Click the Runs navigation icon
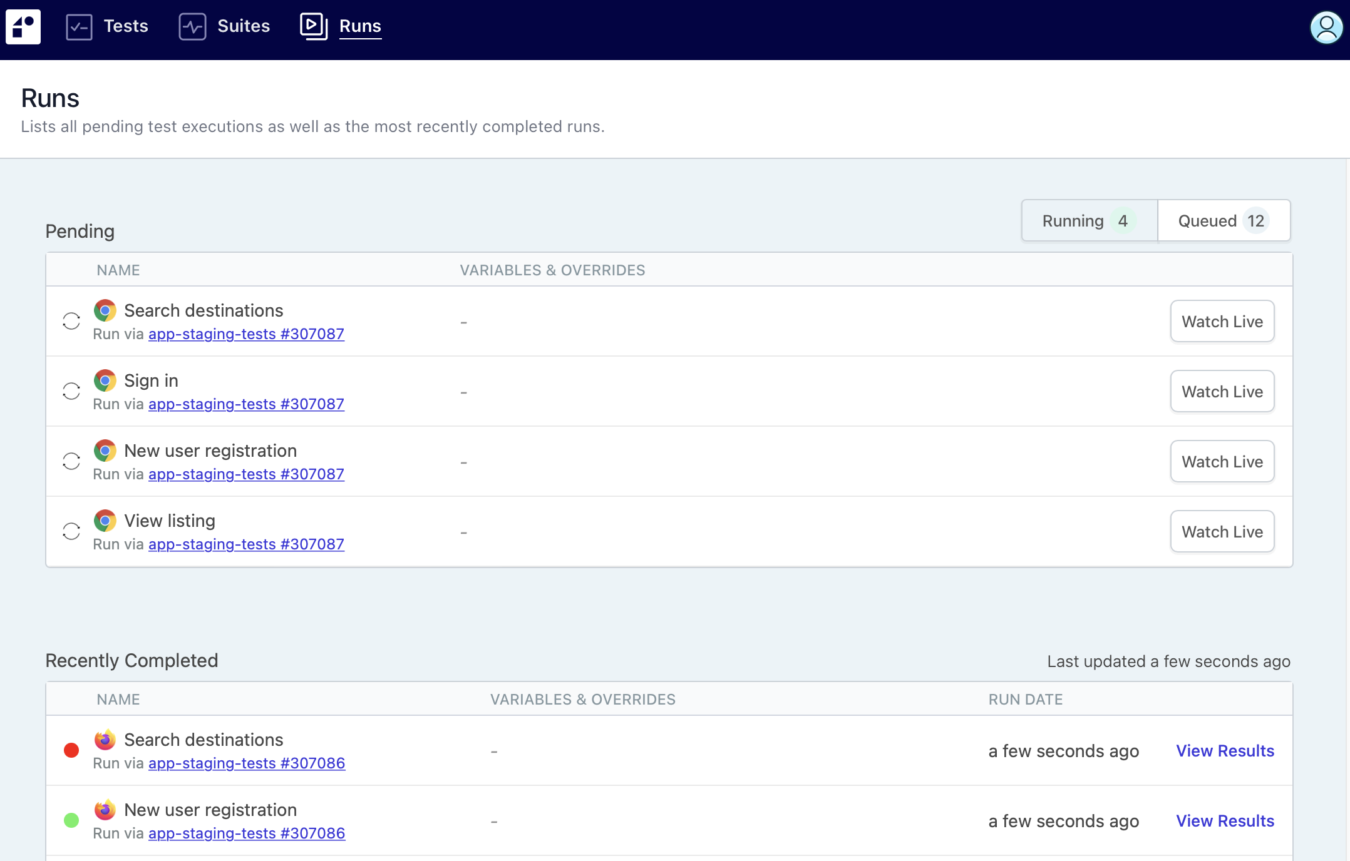Viewport: 1350px width, 861px height. pyautogui.click(x=314, y=26)
